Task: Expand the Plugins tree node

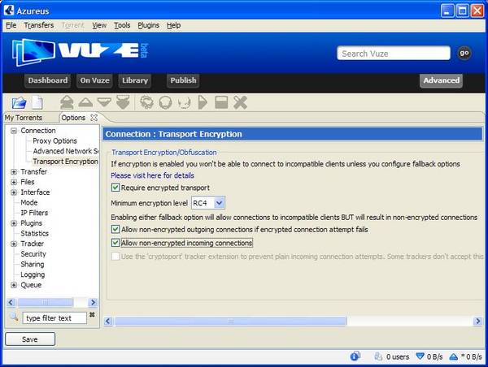Action: (13, 223)
